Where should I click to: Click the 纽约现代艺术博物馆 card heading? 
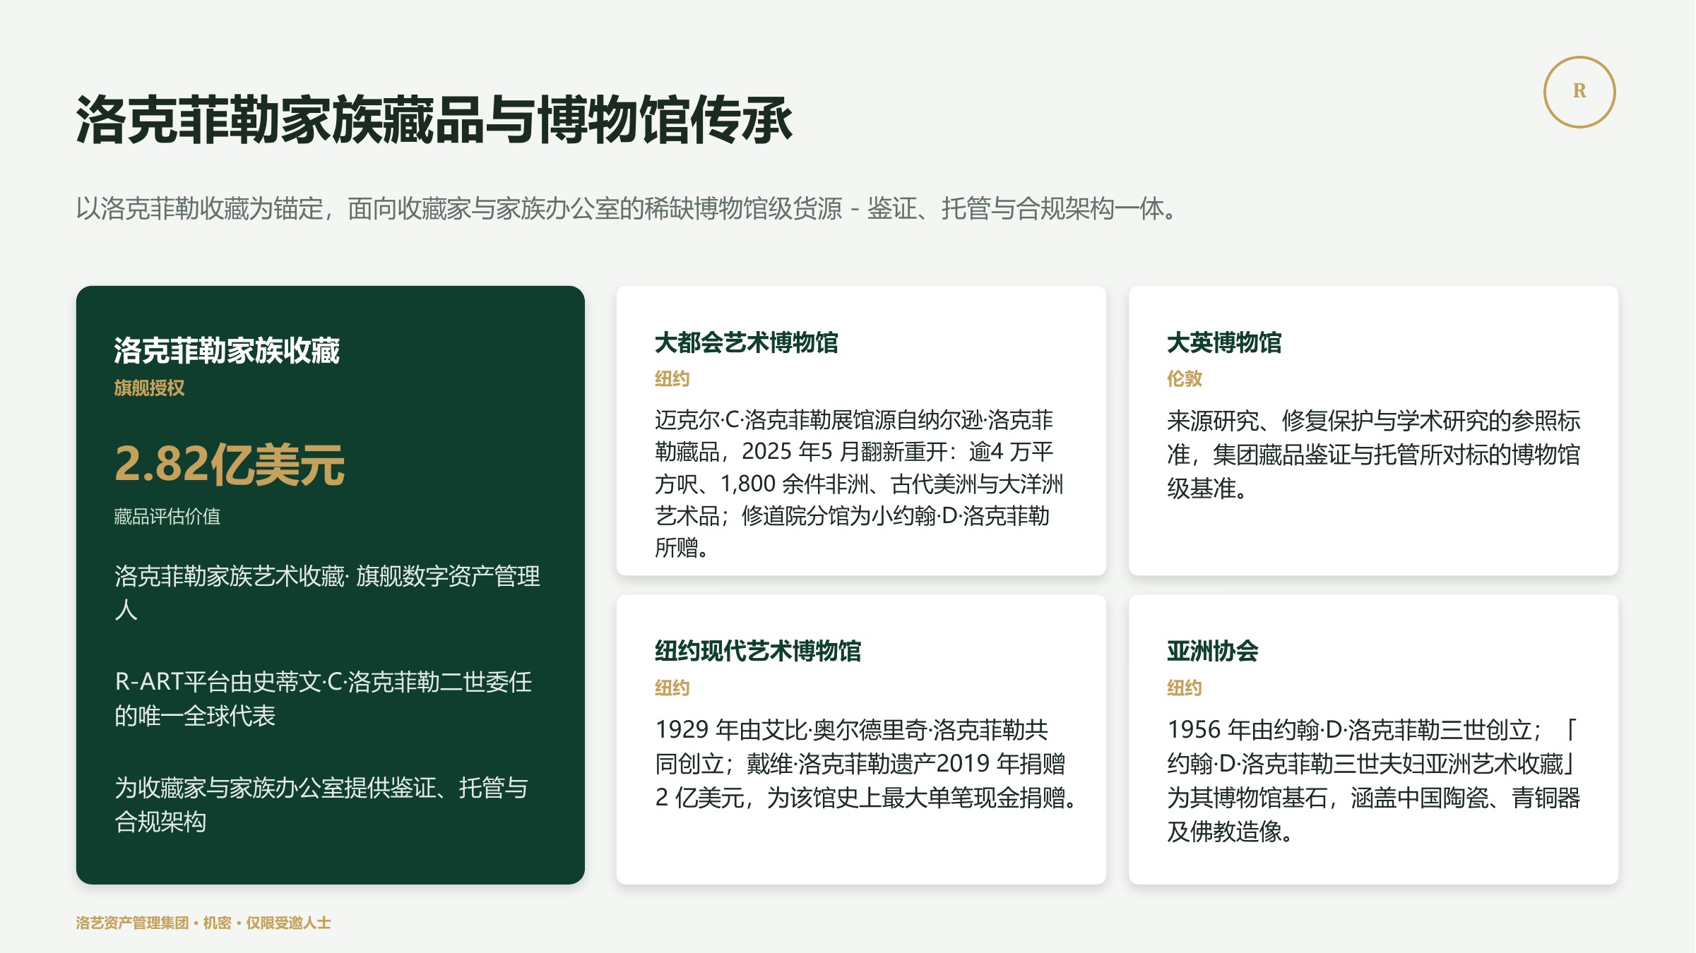coord(757,651)
